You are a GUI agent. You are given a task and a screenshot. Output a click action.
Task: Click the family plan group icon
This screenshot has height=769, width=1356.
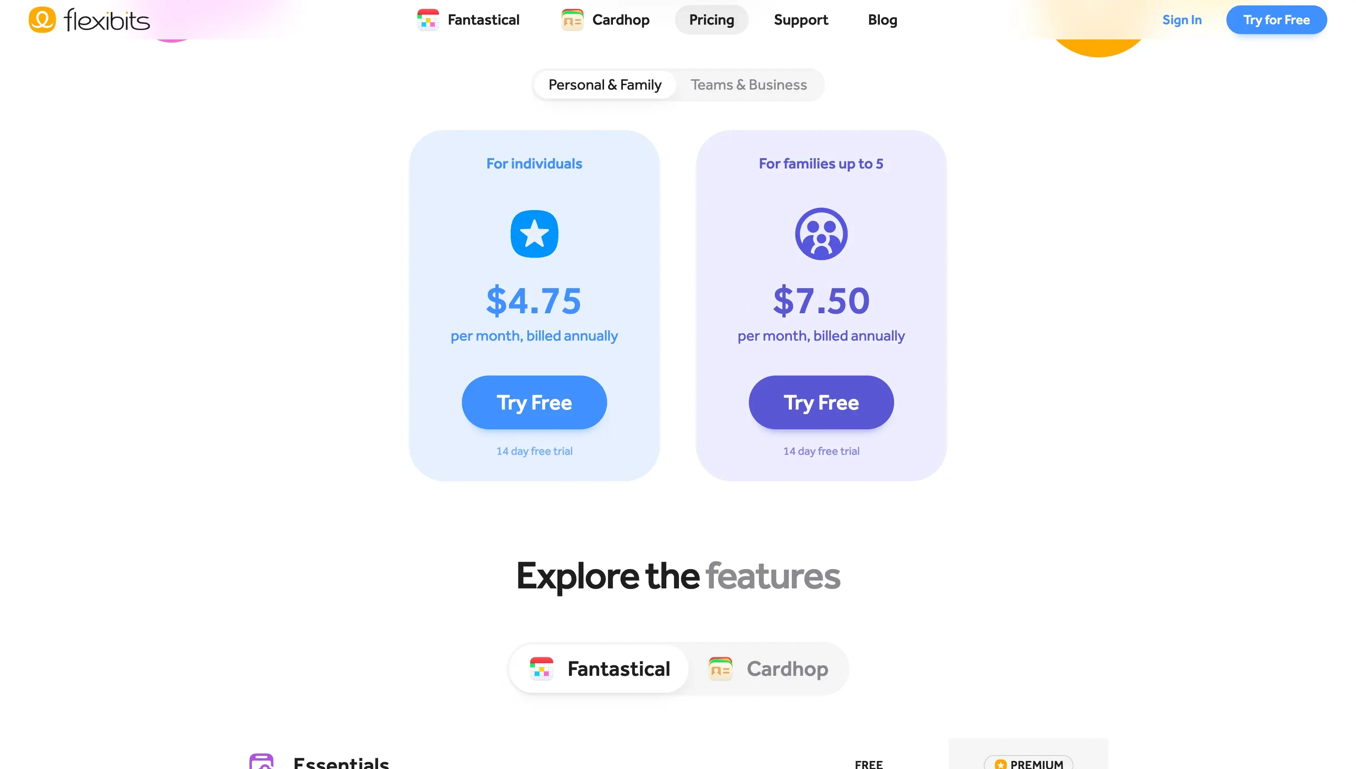click(x=821, y=233)
